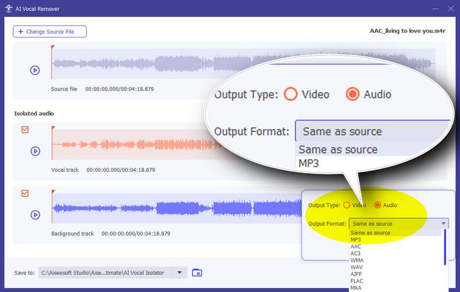Screen dimensions: 460x292
Task: Play the source file audio
Action: [35, 70]
